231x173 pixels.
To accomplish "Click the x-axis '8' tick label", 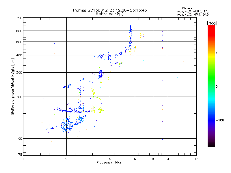I will pyautogui.click(x=153, y=159).
